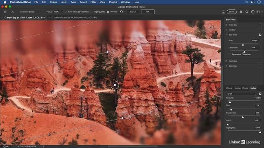Check Symmetric Distortion option
The height and width of the screenshot is (148, 264).
pyautogui.click(x=229, y=54)
